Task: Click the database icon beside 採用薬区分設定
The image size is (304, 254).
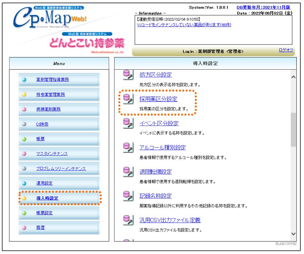Action: coord(128,99)
